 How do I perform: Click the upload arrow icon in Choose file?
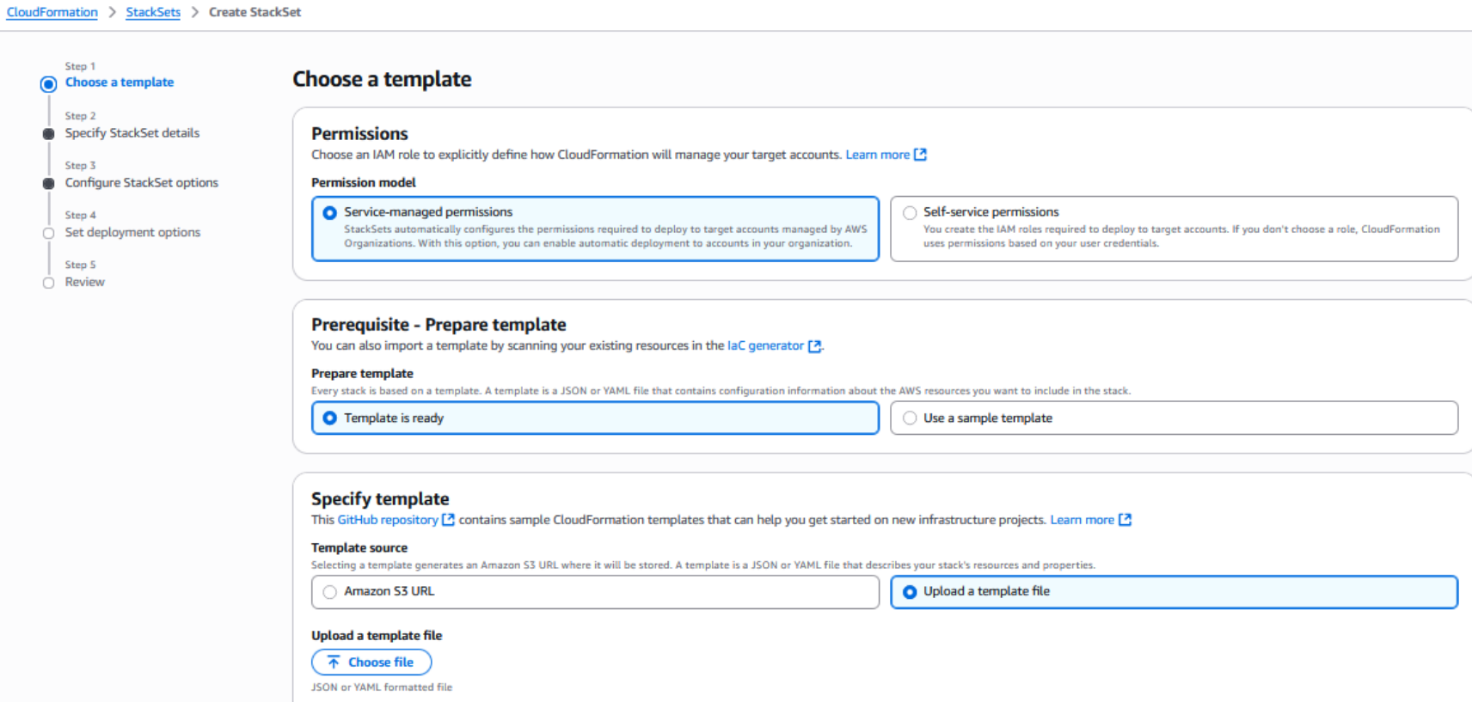point(334,662)
